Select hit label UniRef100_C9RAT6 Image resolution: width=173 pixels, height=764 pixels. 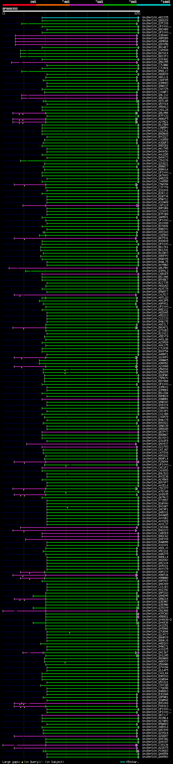(155, 408)
